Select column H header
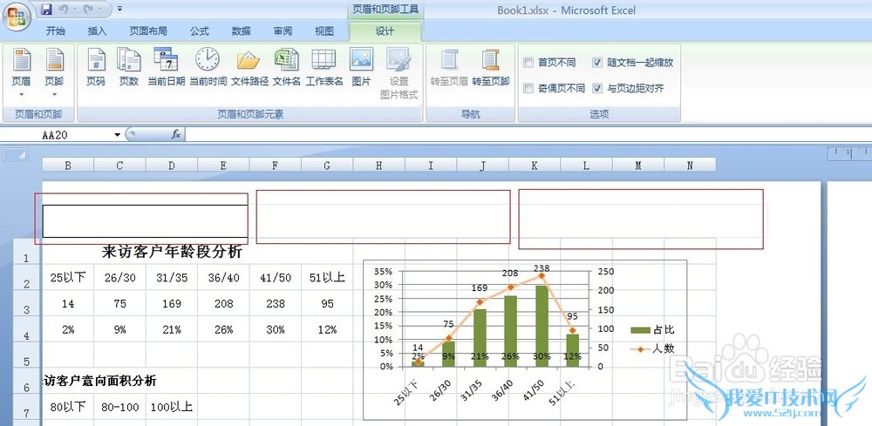The height and width of the screenshot is (426, 872). pyautogui.click(x=378, y=165)
